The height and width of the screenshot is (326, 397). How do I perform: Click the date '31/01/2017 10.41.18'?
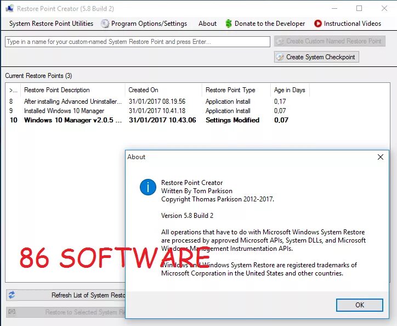point(157,111)
